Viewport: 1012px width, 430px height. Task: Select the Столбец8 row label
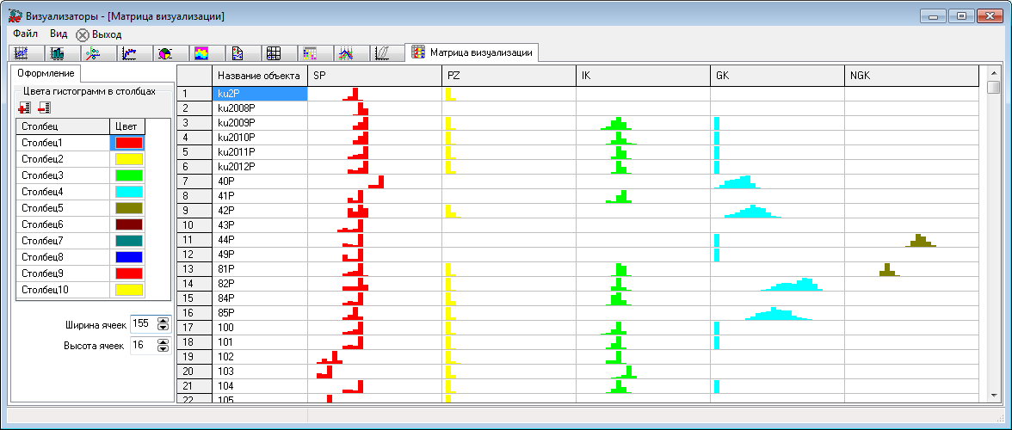(63, 257)
